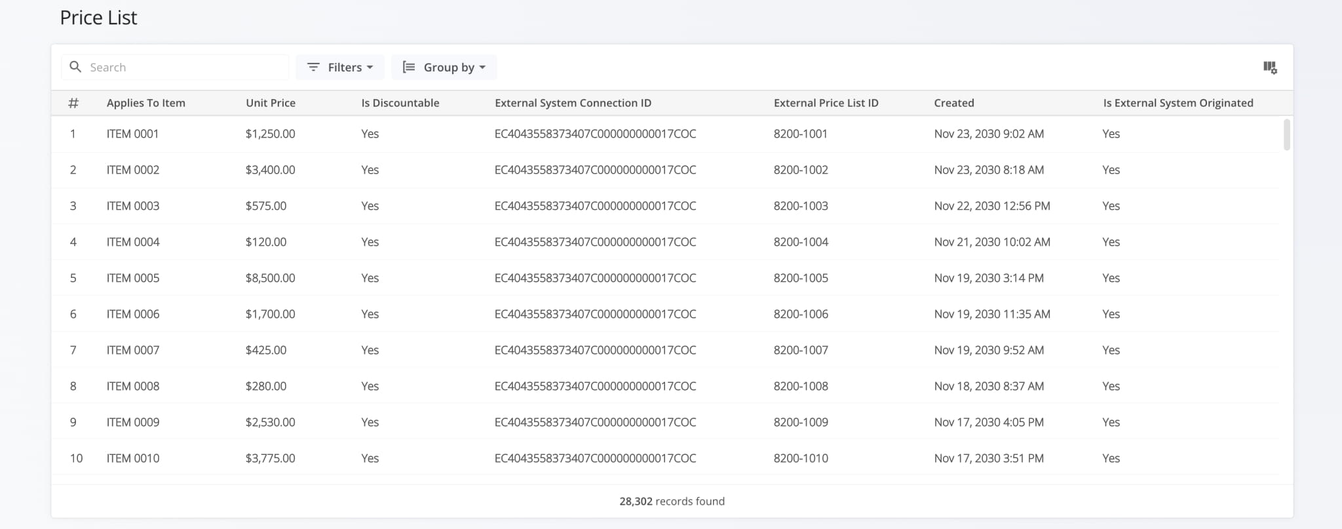
Task: Click the search magnifier icon
Action: click(75, 67)
